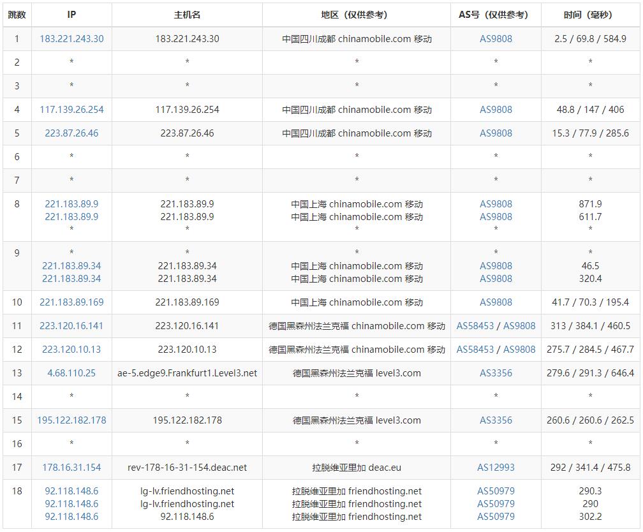643x532 pixels.
Task: Click hostname 117.139.26.254 in hop 4
Action: pyautogui.click(x=187, y=110)
